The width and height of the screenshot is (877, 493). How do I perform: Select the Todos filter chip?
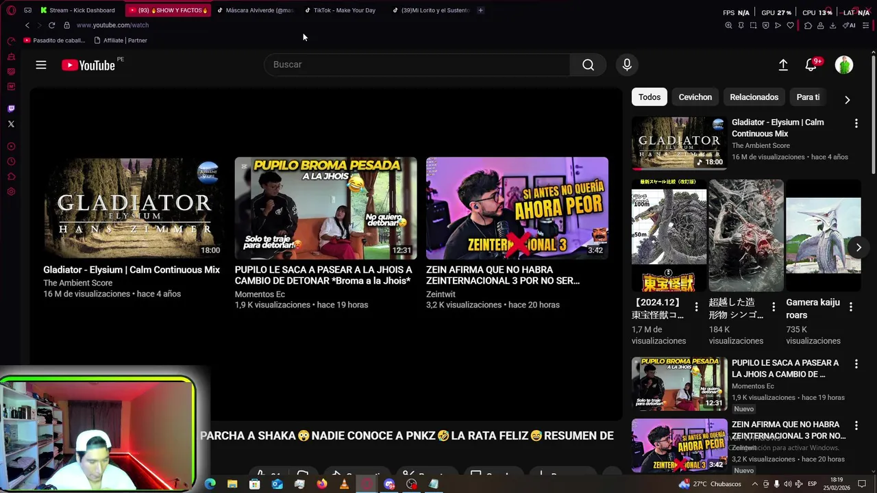(x=650, y=97)
